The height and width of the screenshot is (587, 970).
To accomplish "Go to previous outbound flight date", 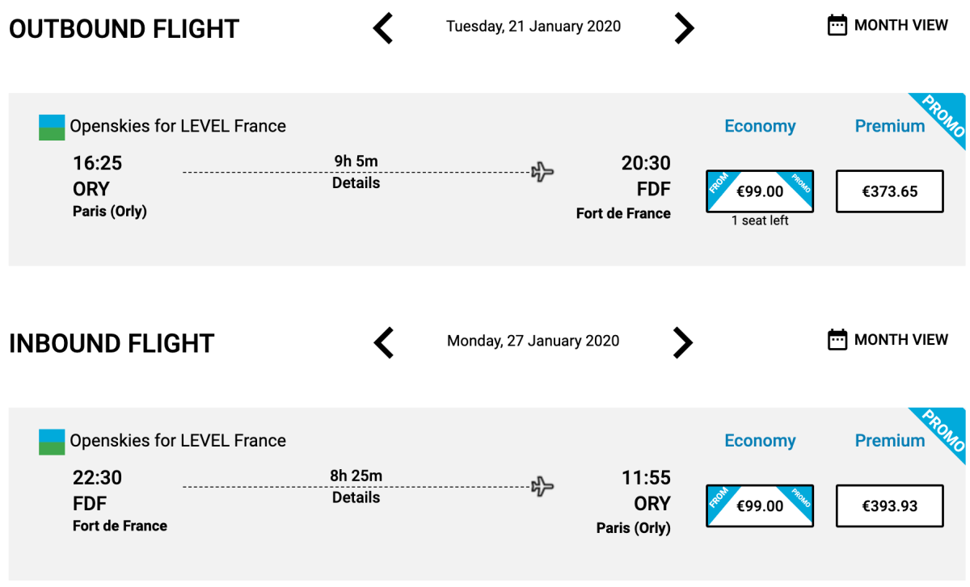I will click(x=383, y=29).
